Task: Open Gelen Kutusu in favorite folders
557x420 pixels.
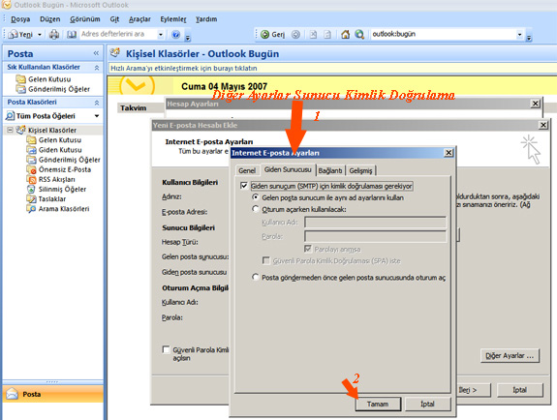Action: pos(44,79)
